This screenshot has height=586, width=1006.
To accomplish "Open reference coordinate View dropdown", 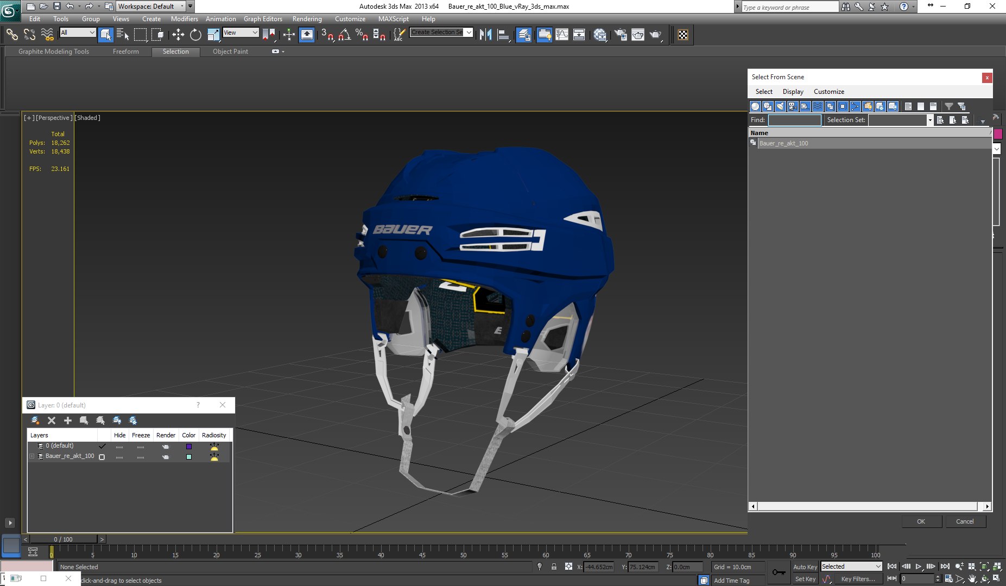I will tap(241, 33).
